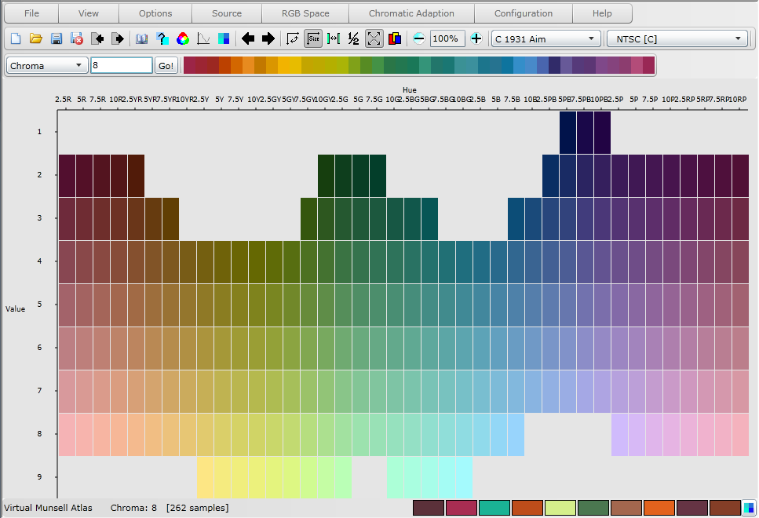Open the C 1931 Aim observer dropdown
Screen dimensions: 759x518
544,38
